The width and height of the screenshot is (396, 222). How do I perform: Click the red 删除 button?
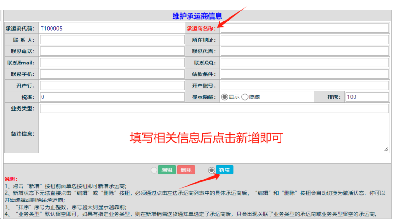(x=186, y=170)
